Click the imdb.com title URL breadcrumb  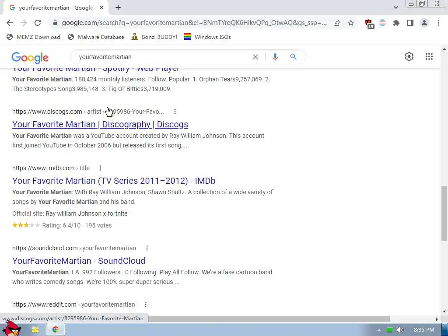point(51,168)
